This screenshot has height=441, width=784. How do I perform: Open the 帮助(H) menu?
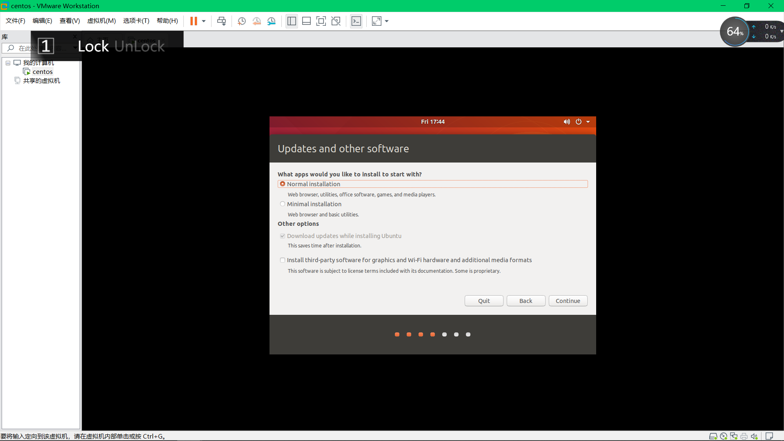pos(167,21)
